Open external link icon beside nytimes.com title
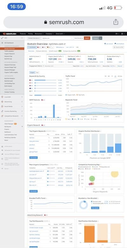127x248 pixels. [x=65, y=44]
